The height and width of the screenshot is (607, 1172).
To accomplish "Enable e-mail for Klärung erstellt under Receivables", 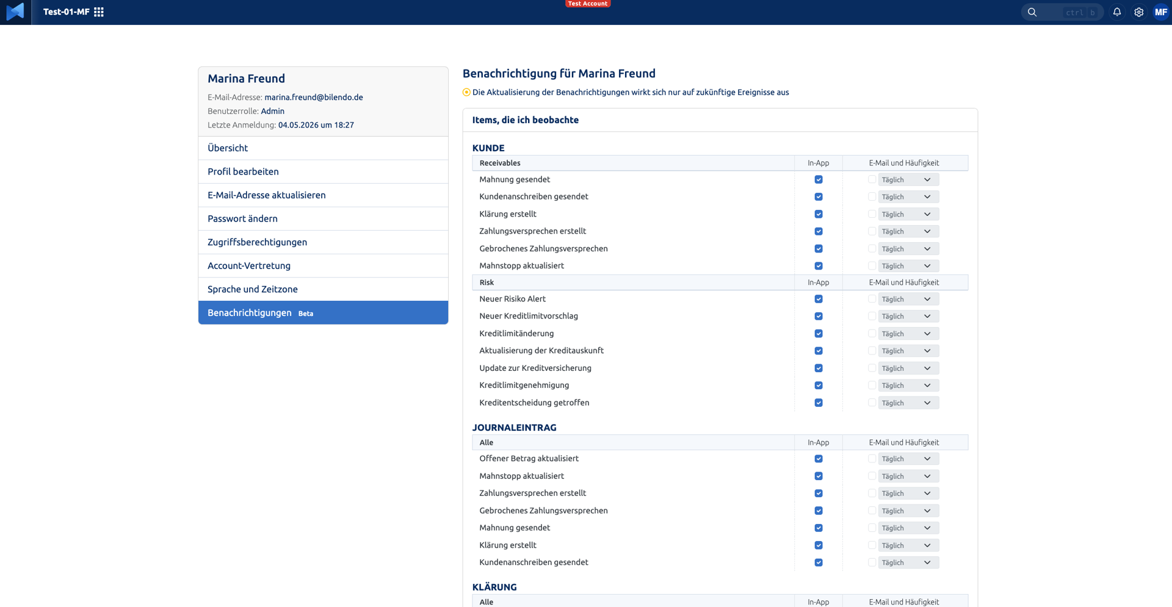I will pos(872,214).
